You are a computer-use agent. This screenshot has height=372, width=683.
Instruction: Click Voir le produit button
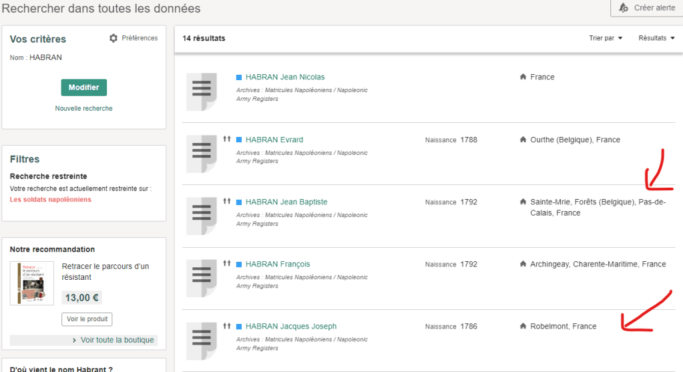point(87,319)
